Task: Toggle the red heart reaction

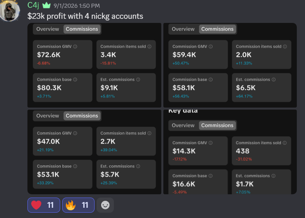Action: [44, 205]
